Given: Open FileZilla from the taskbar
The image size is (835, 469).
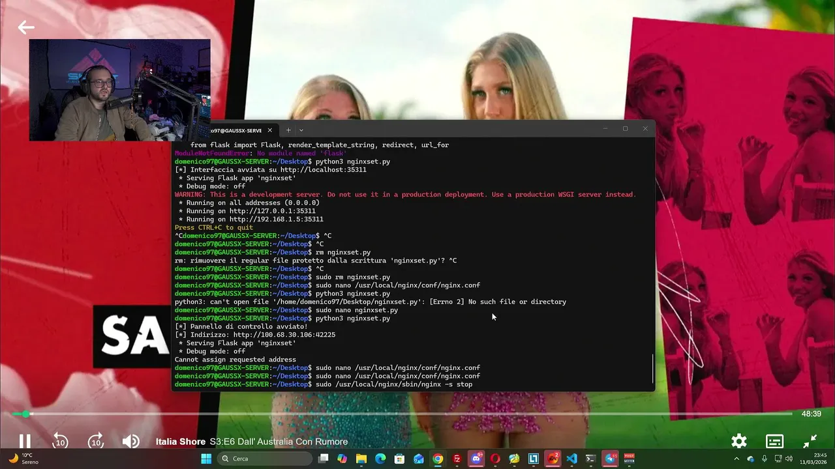Looking at the screenshot, I should point(457,459).
